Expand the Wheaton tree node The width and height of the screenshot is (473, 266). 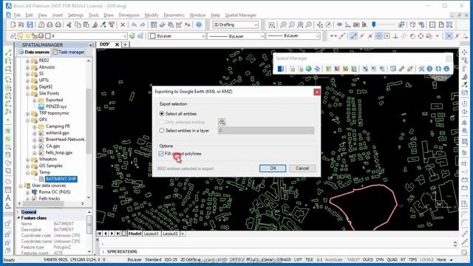click(x=27, y=160)
